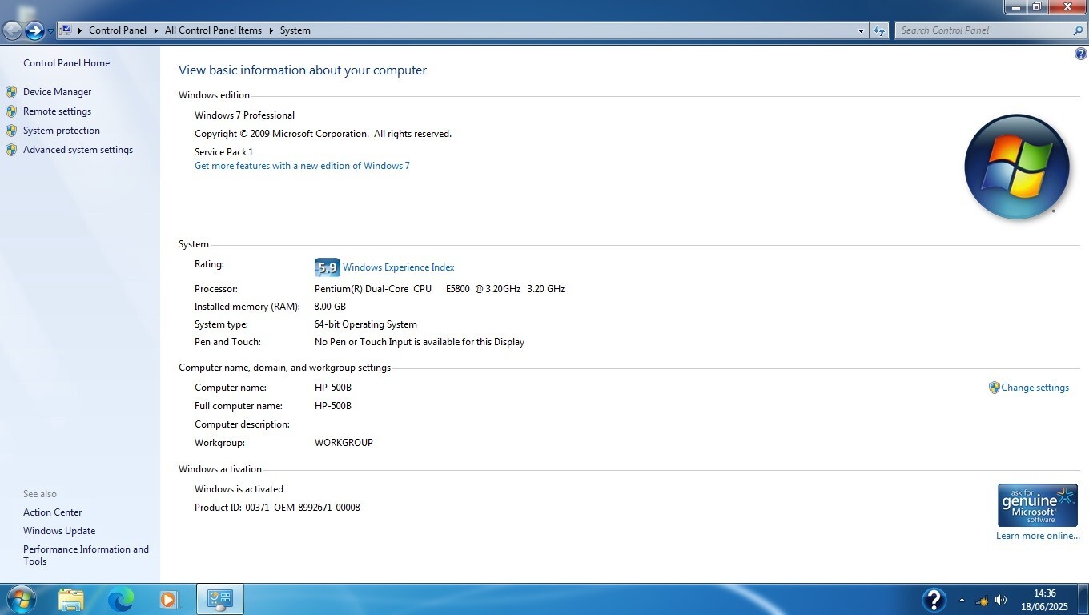Open Windows Update link
1089x615 pixels.
[x=59, y=531]
